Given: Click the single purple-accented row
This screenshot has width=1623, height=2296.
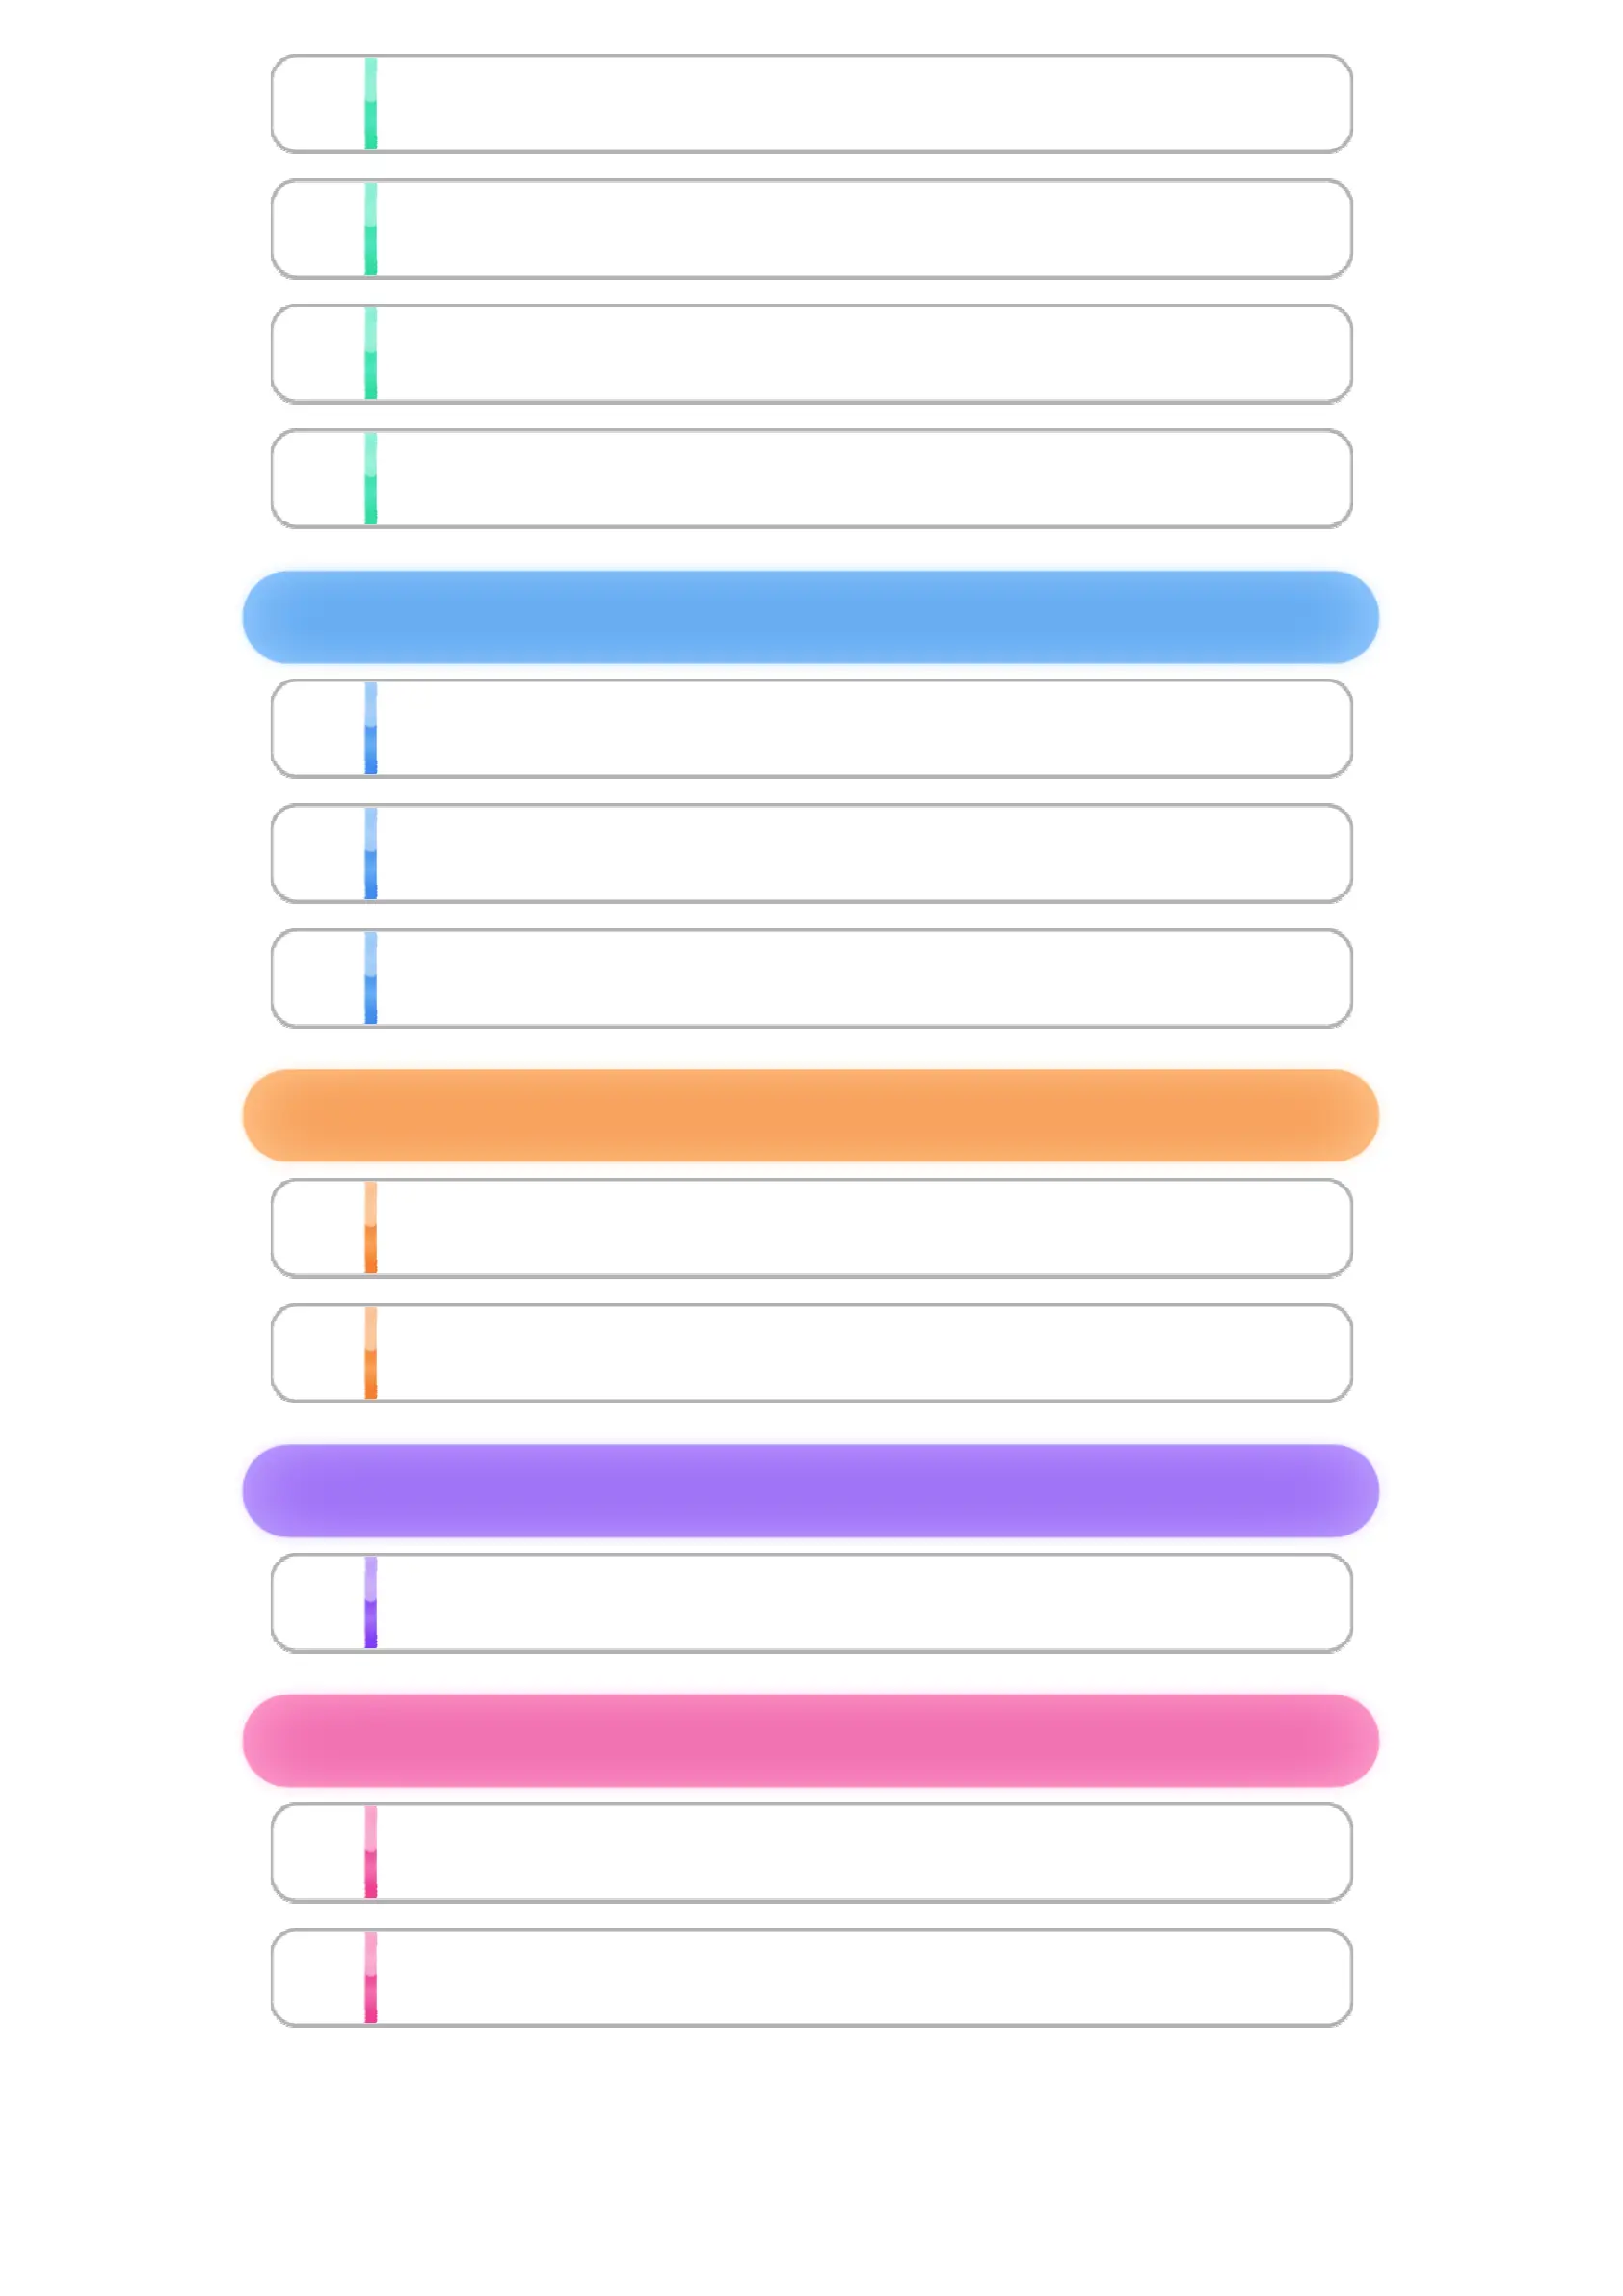Looking at the screenshot, I should pyautogui.click(x=811, y=1603).
